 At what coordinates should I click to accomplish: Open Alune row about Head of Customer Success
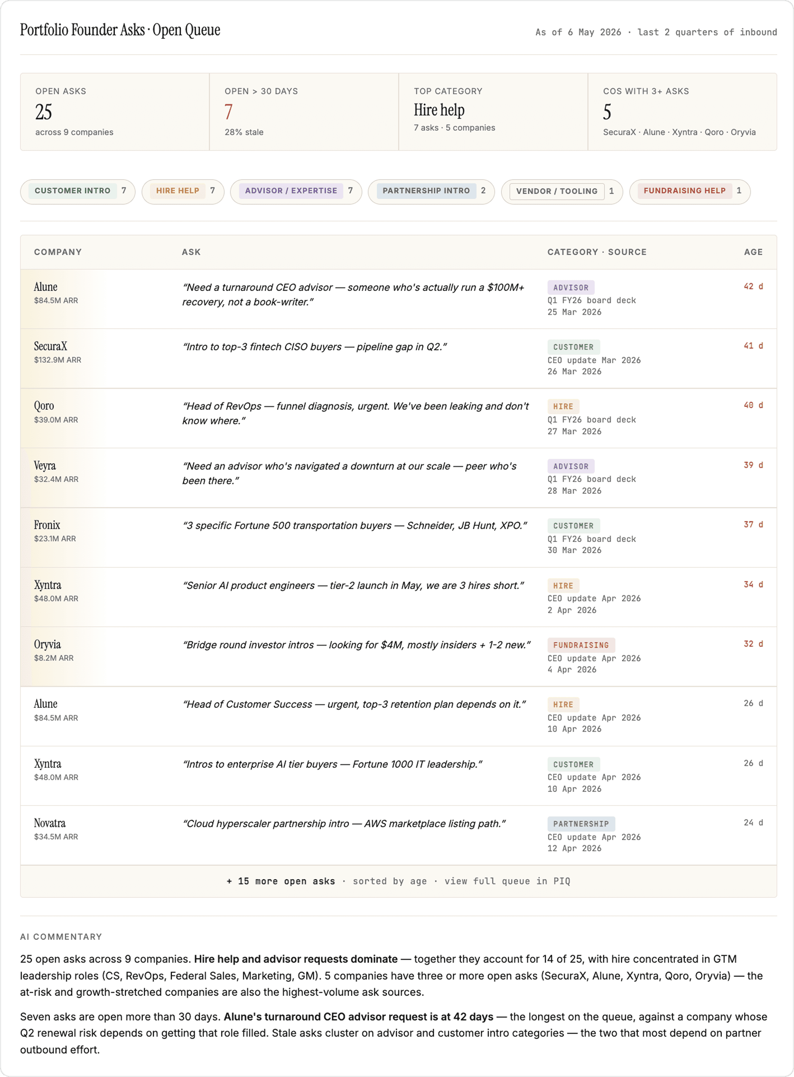[x=398, y=716]
